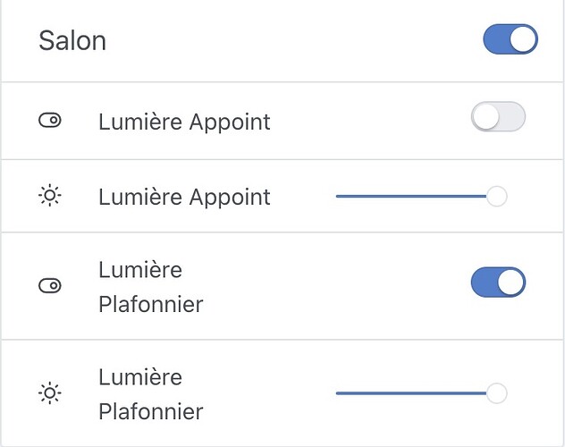Click the left end of Lumière Plafonnier slider
565x447 pixels.
(x=339, y=392)
